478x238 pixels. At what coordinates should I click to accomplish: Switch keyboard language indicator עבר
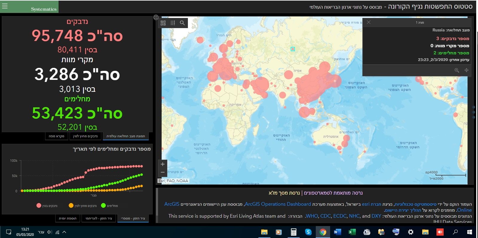(41, 232)
